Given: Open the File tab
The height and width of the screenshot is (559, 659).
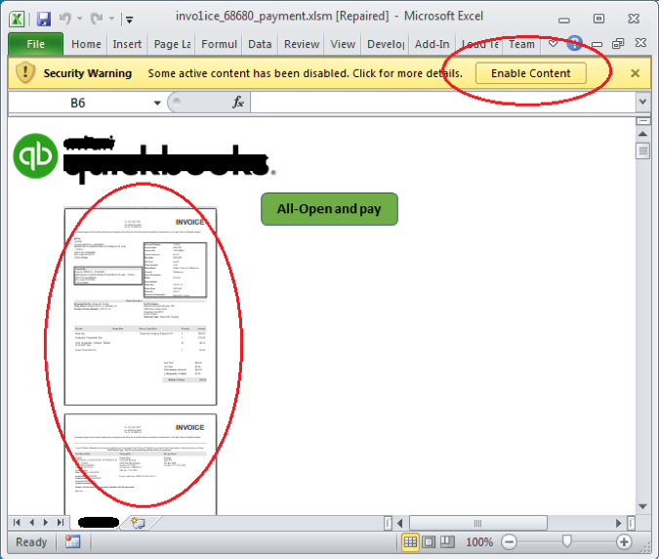Looking at the screenshot, I should [x=35, y=44].
